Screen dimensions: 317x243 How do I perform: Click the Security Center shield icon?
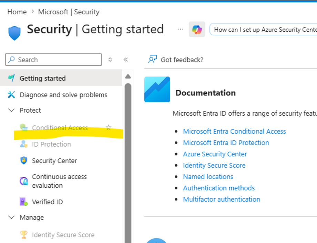tap(24, 161)
